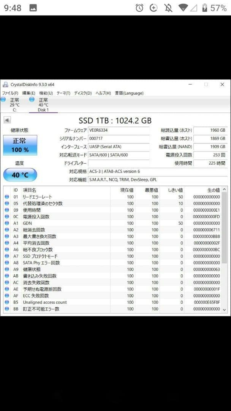Click the empty drive letter field
This screenshot has width=231, height=411.
coord(119,163)
